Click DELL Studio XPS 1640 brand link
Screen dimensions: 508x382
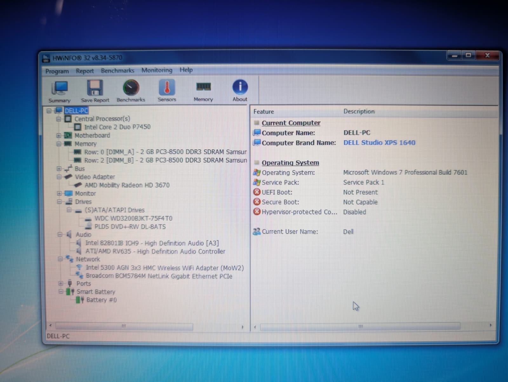[x=379, y=142]
